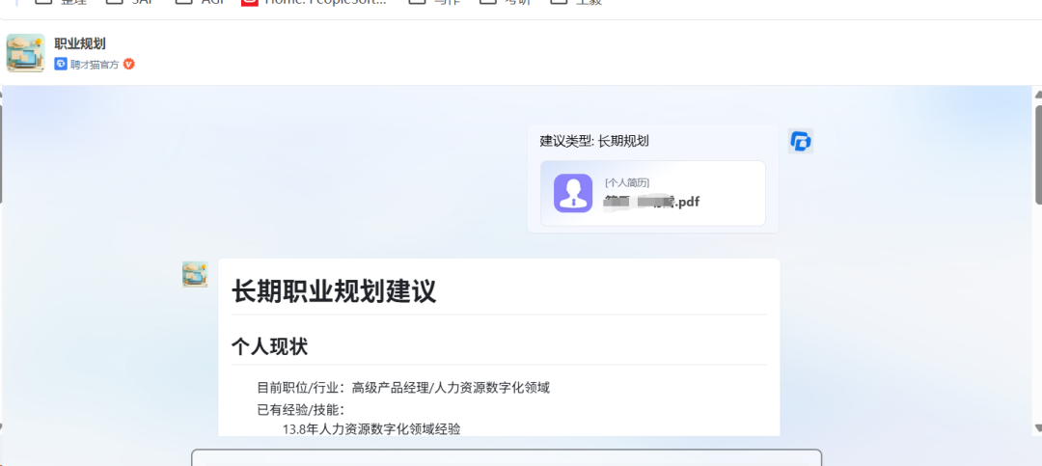Click the scrollbar up arrow
Image resolution: width=1042 pixels, height=466 pixels.
1039,96
